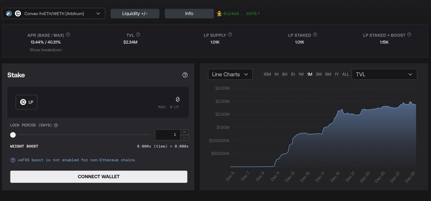Switch chart range to ALL
This screenshot has width=431, height=201.
[x=345, y=74]
